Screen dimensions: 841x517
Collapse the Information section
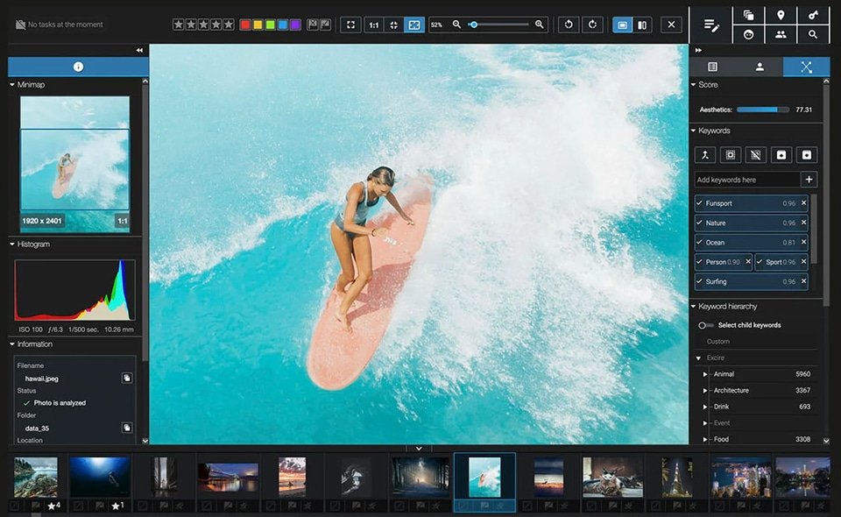(12, 344)
